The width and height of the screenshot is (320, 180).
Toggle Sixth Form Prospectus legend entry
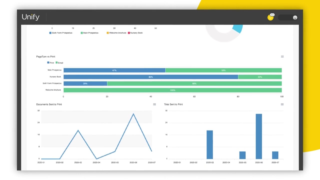(61, 33)
